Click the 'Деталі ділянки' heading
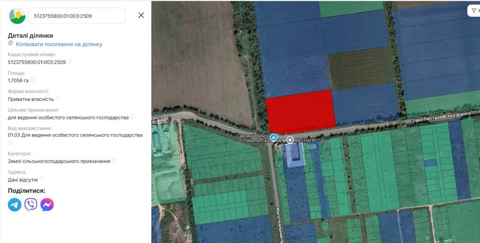 [x=30, y=36]
